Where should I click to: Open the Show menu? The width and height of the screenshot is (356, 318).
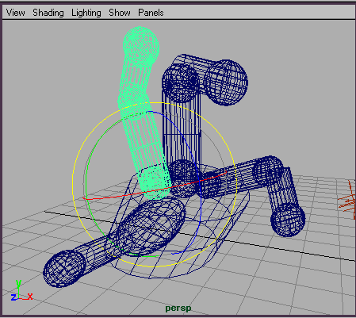120,13
